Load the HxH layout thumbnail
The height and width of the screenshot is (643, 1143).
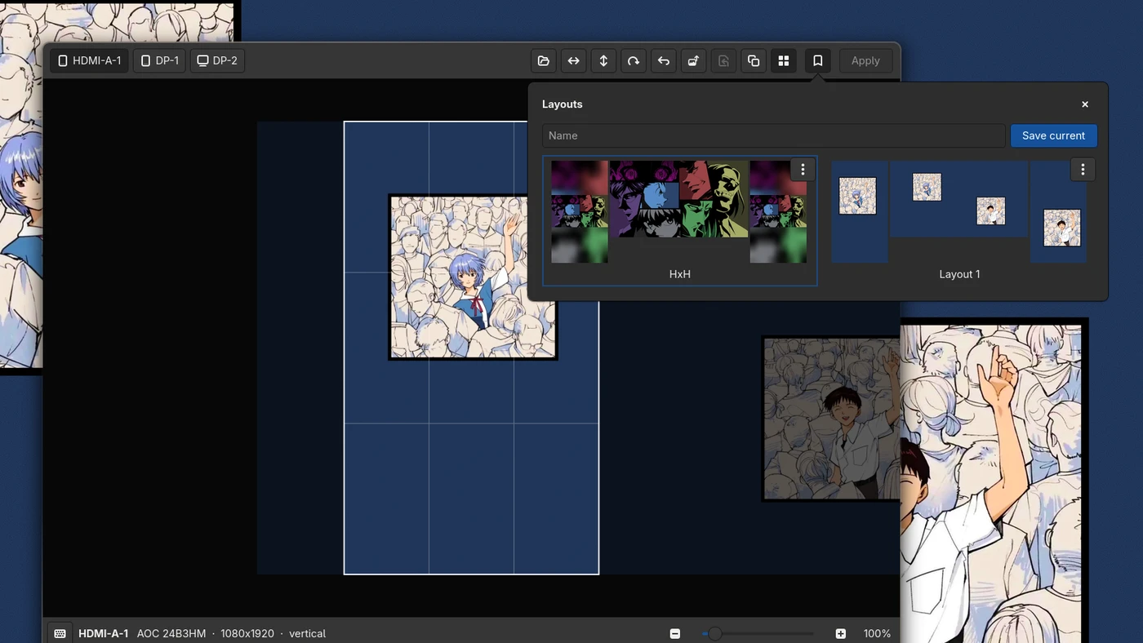click(x=679, y=211)
